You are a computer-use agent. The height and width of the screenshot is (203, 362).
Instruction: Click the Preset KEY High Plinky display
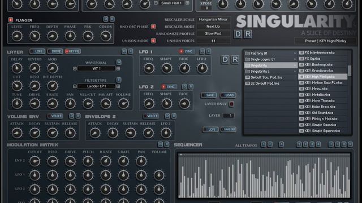[326, 41]
